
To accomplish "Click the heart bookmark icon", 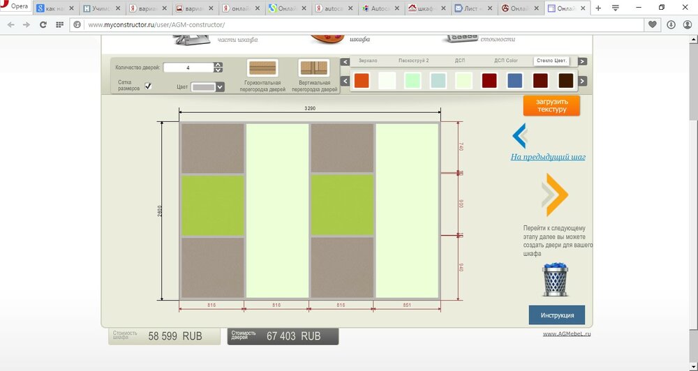I will coord(653,24).
